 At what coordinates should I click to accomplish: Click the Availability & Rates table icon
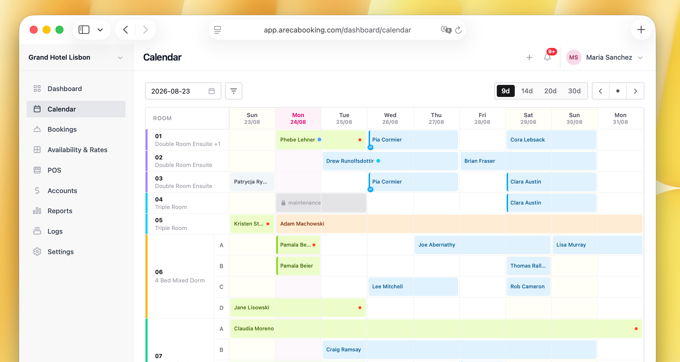coord(37,150)
